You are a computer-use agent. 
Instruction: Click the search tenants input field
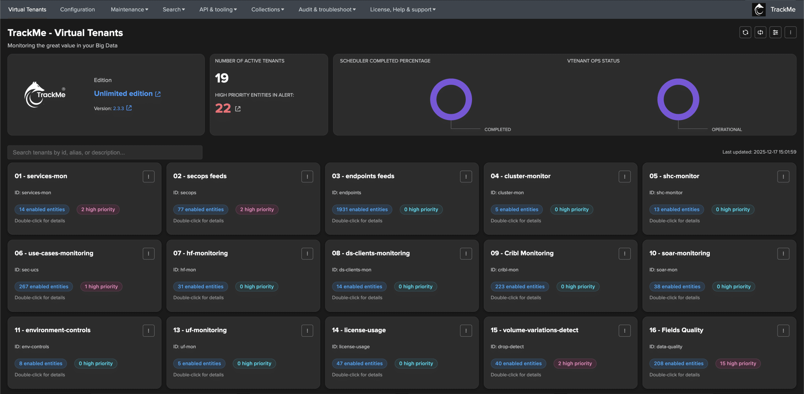[105, 152]
